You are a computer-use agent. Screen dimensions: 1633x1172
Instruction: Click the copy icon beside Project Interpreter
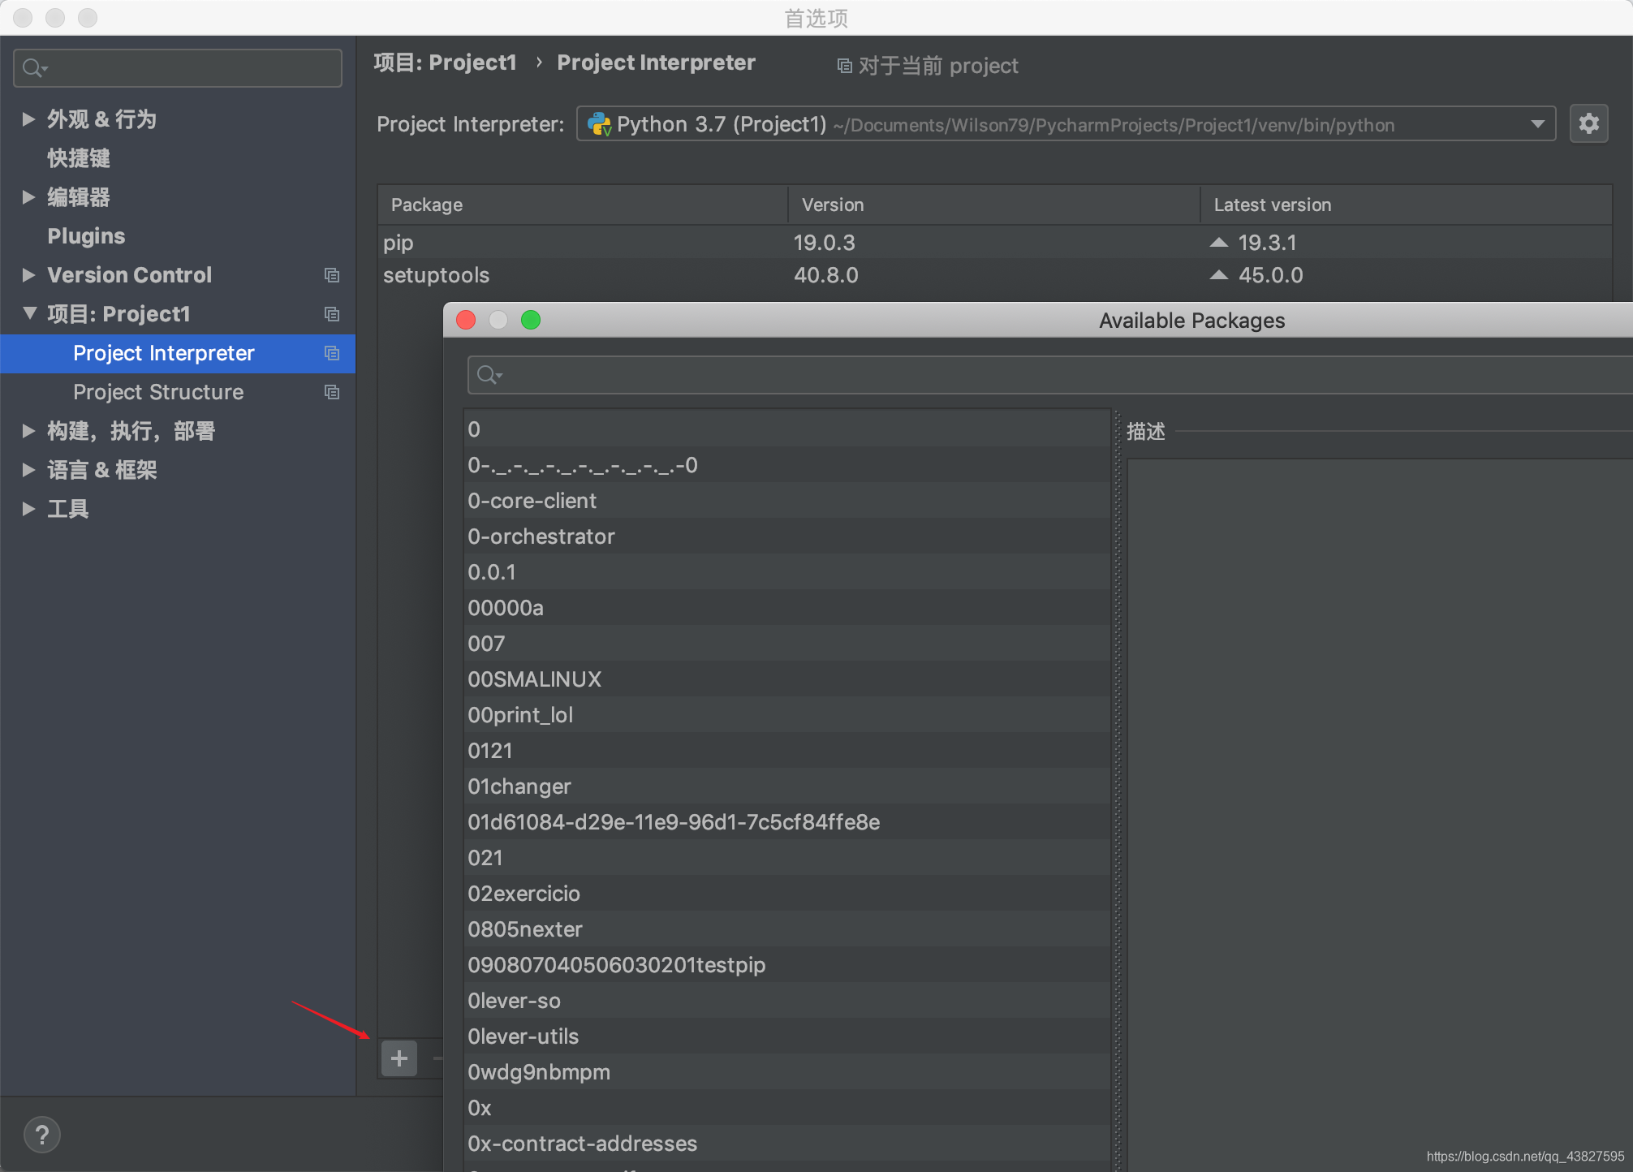tap(331, 353)
